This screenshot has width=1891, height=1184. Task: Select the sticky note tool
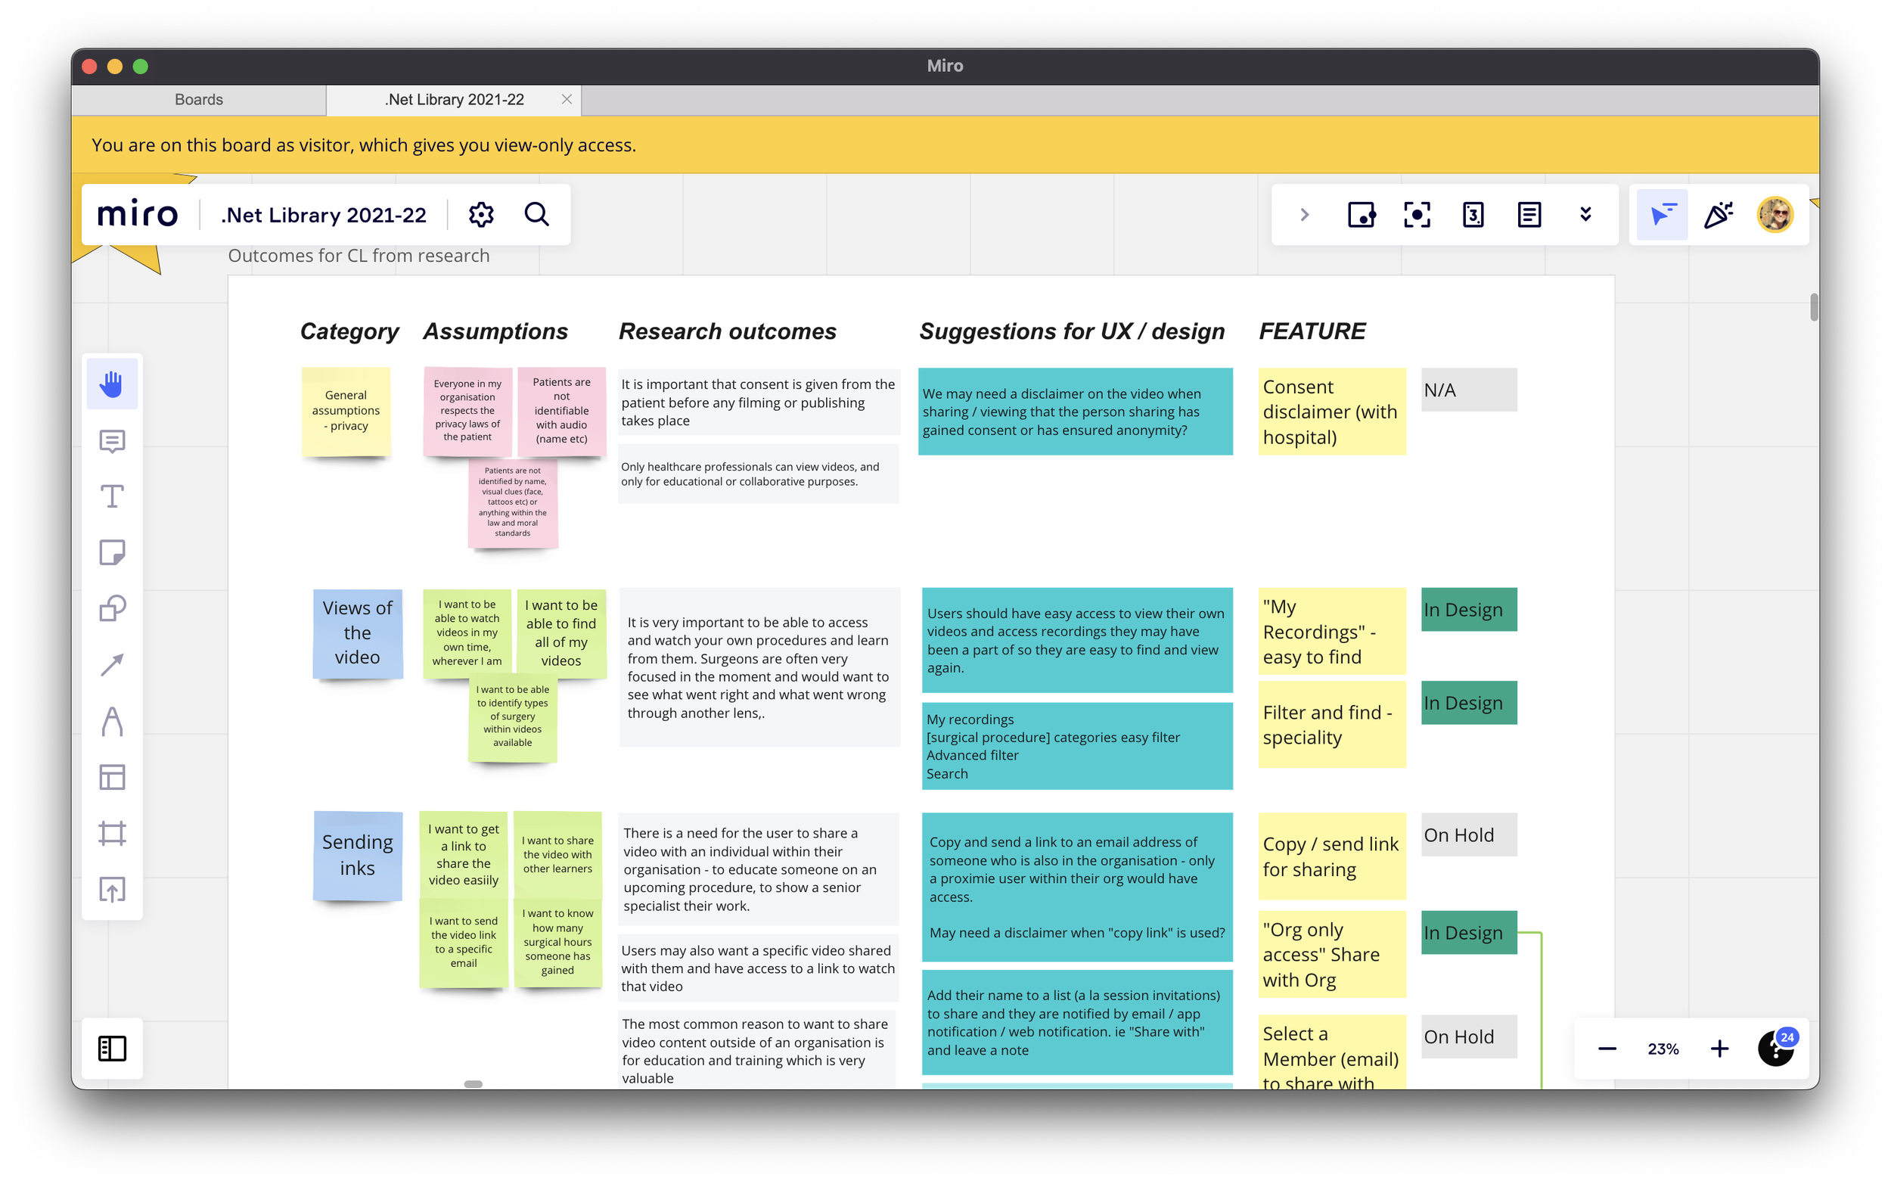point(112,553)
